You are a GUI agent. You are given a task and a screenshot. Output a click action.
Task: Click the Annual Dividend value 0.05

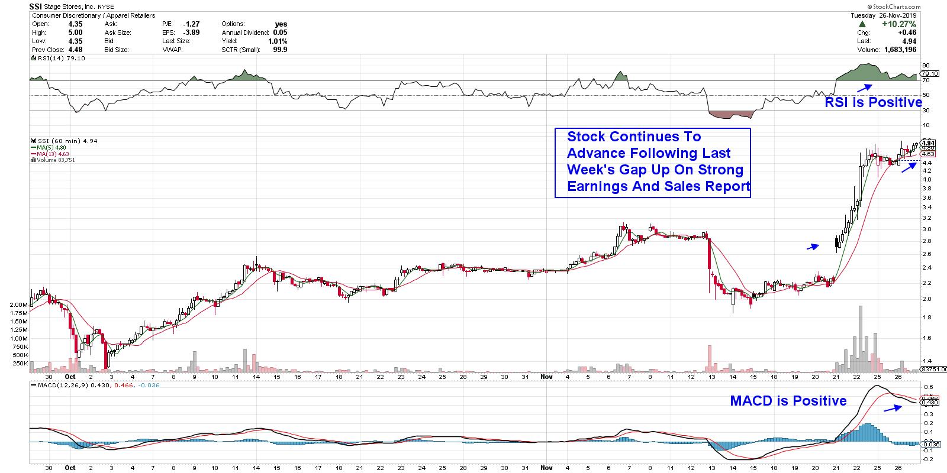coord(280,33)
